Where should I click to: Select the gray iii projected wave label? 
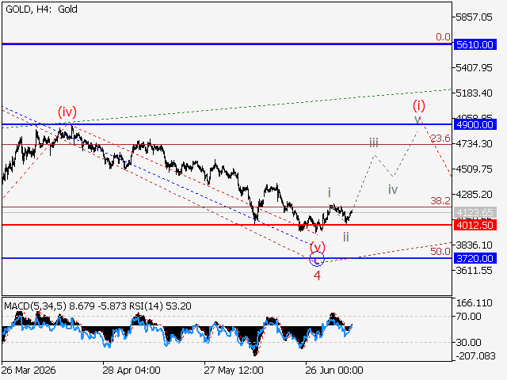(374, 142)
